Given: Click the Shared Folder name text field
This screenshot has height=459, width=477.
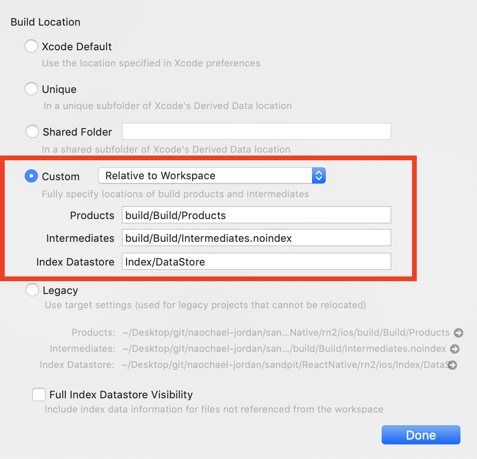Looking at the screenshot, I should [256, 131].
